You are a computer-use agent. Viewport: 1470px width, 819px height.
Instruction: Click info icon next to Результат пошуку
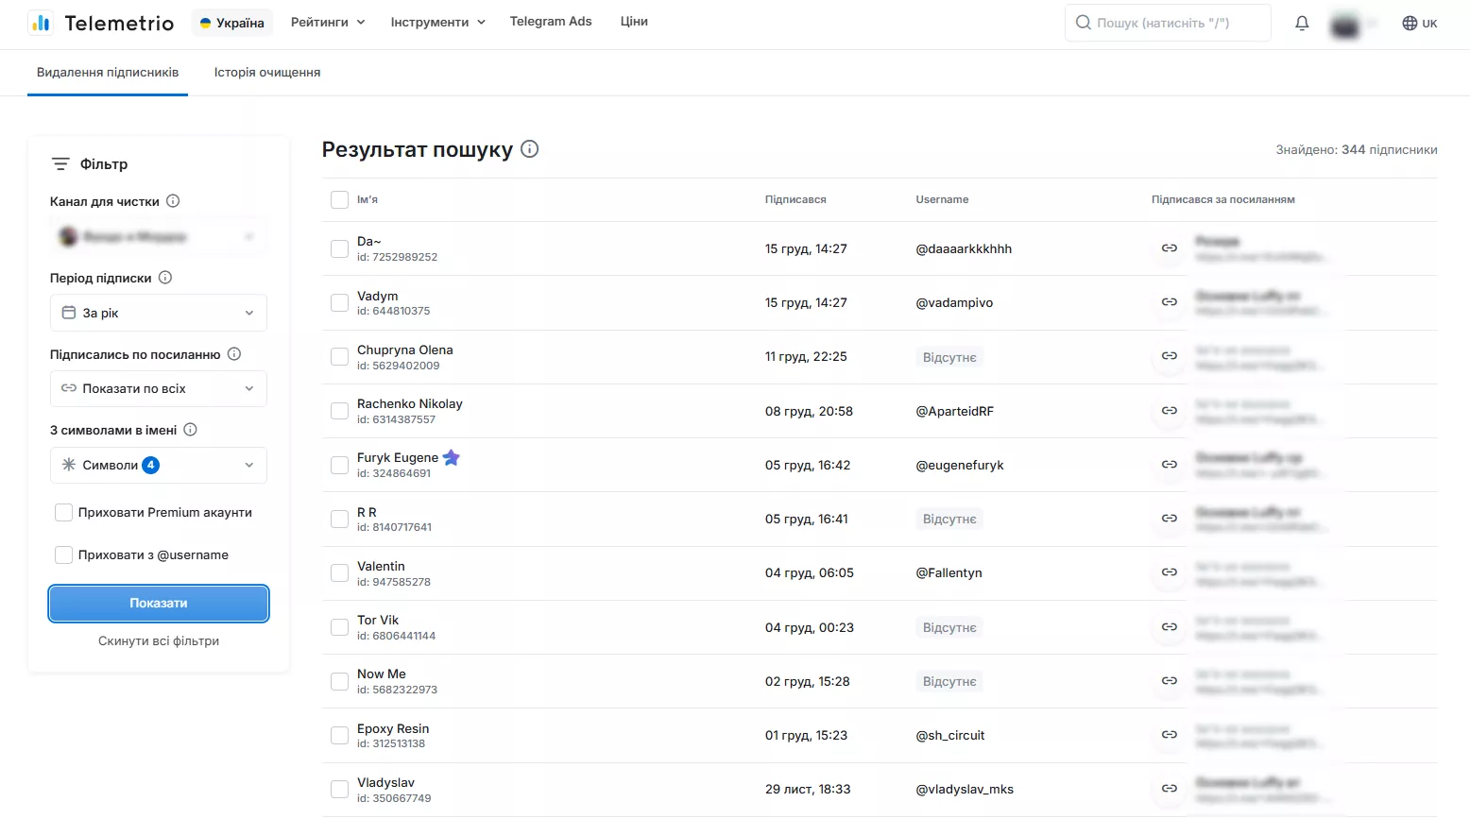pos(530,149)
